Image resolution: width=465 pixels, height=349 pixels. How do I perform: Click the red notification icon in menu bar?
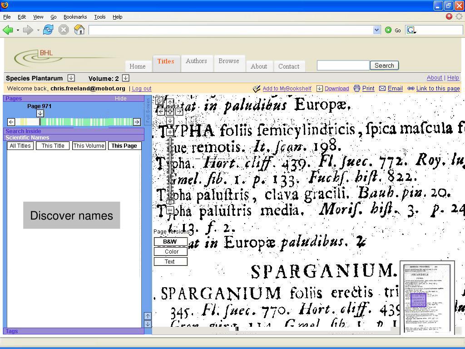(449, 17)
